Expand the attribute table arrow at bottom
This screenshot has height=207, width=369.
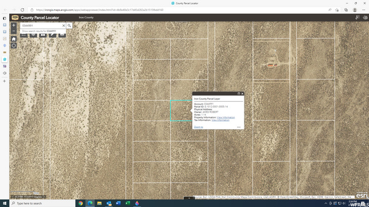189,198
